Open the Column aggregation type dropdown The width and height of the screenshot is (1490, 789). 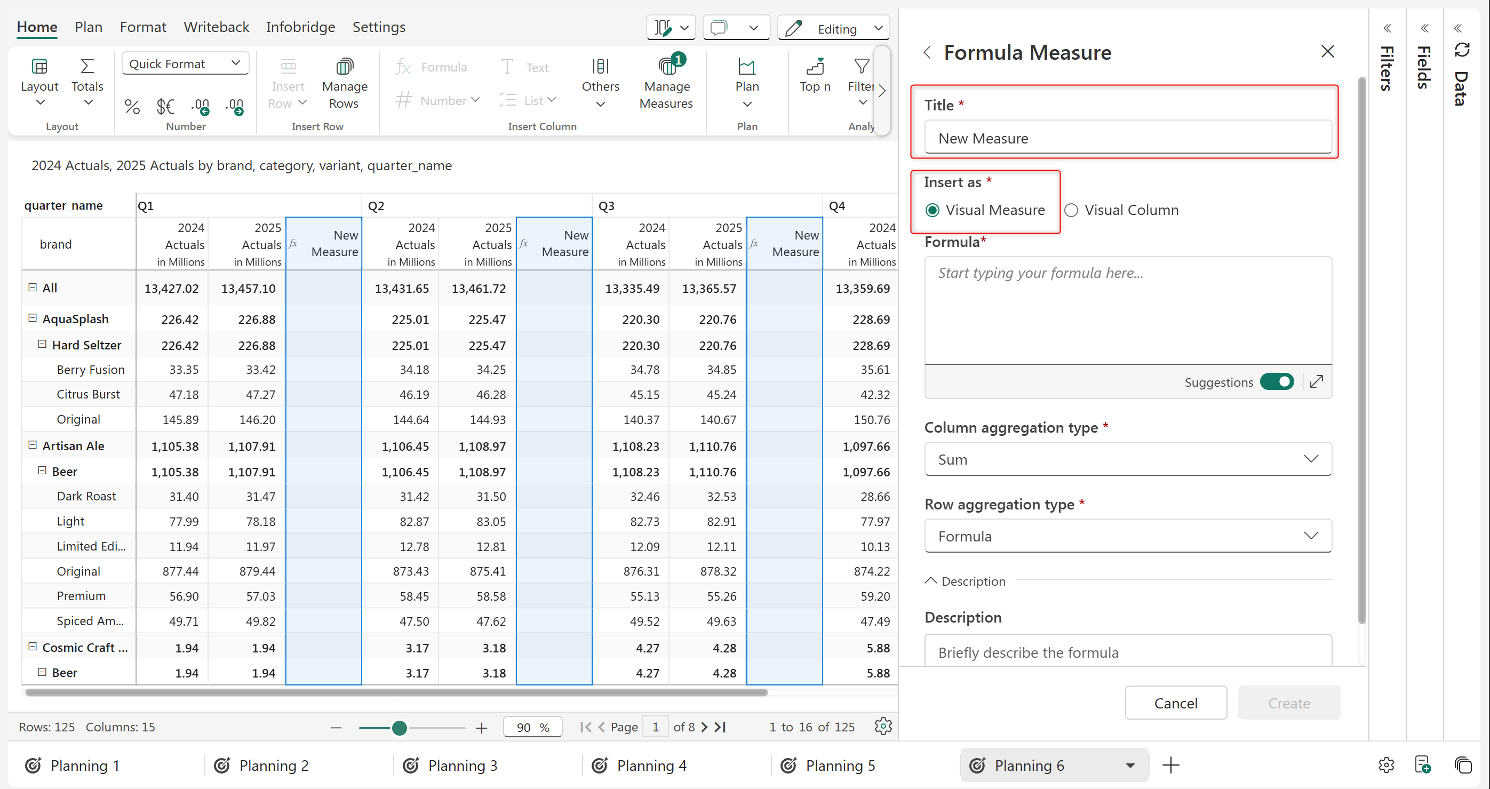click(x=1127, y=459)
